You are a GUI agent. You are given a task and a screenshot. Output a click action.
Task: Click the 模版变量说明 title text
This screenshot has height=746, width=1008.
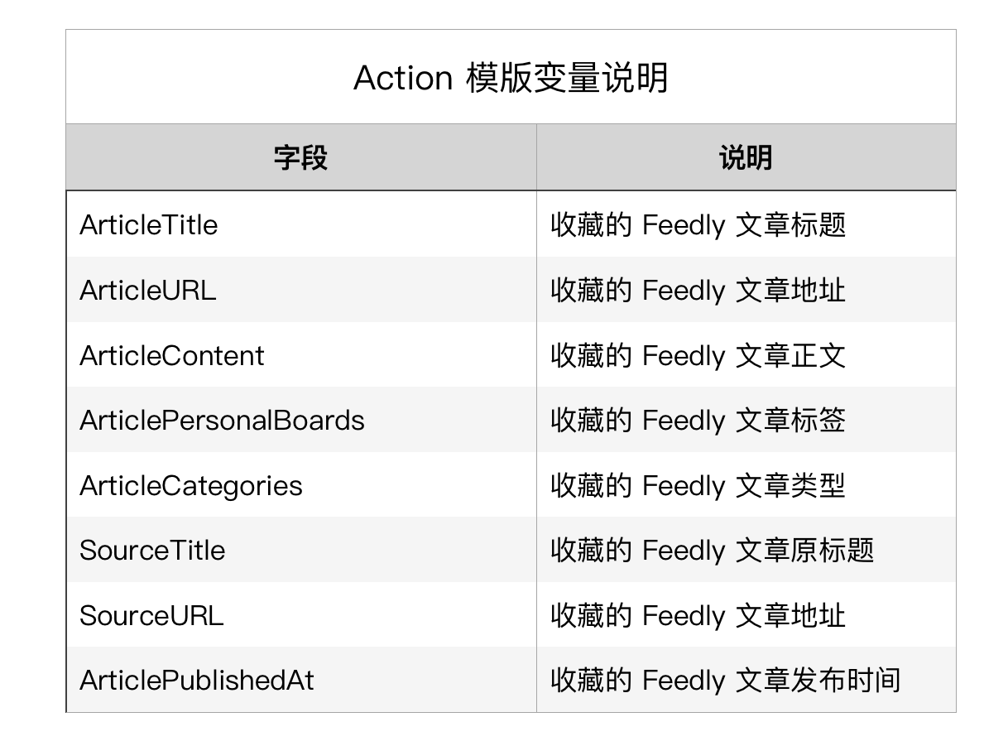click(x=567, y=79)
